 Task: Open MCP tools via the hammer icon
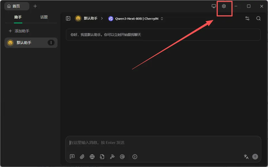coord(112,157)
